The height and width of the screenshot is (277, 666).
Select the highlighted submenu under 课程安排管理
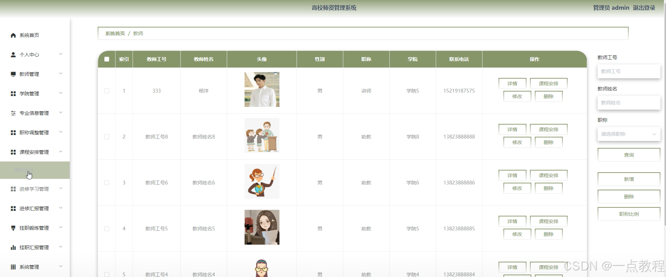35,170
